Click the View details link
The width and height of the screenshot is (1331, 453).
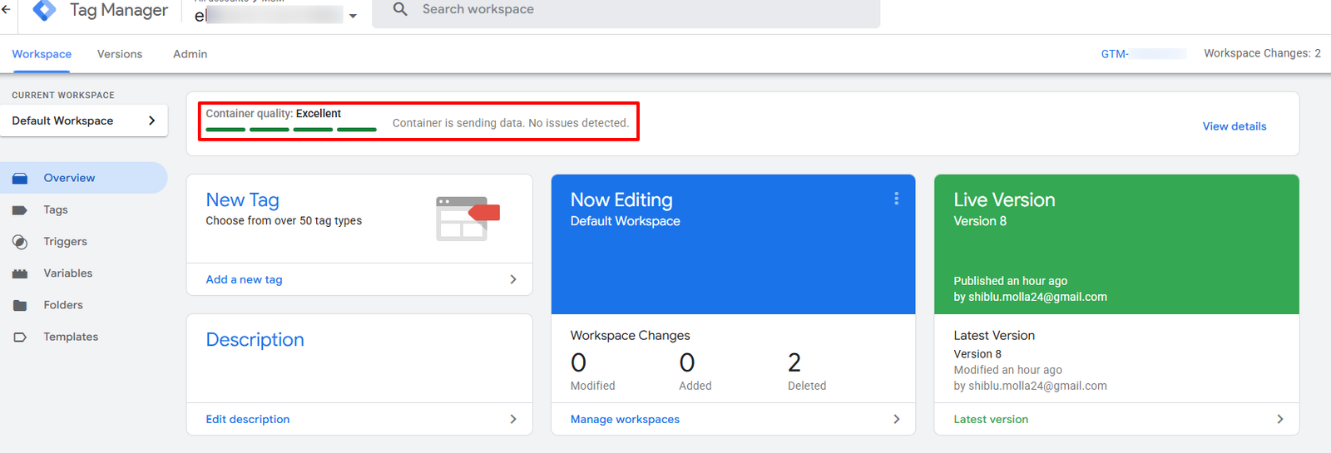click(x=1235, y=126)
